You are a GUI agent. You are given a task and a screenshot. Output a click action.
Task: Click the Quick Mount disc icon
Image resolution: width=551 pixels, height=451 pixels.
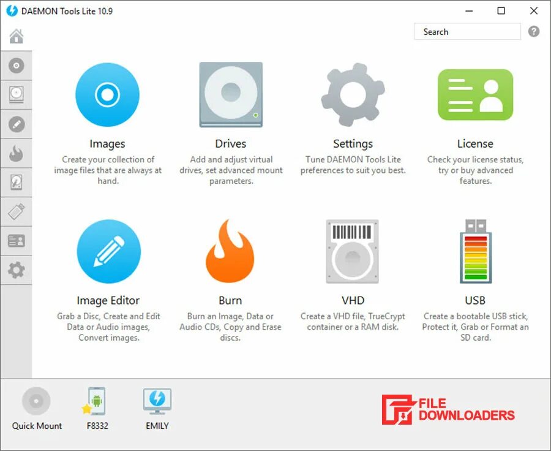tap(36, 401)
